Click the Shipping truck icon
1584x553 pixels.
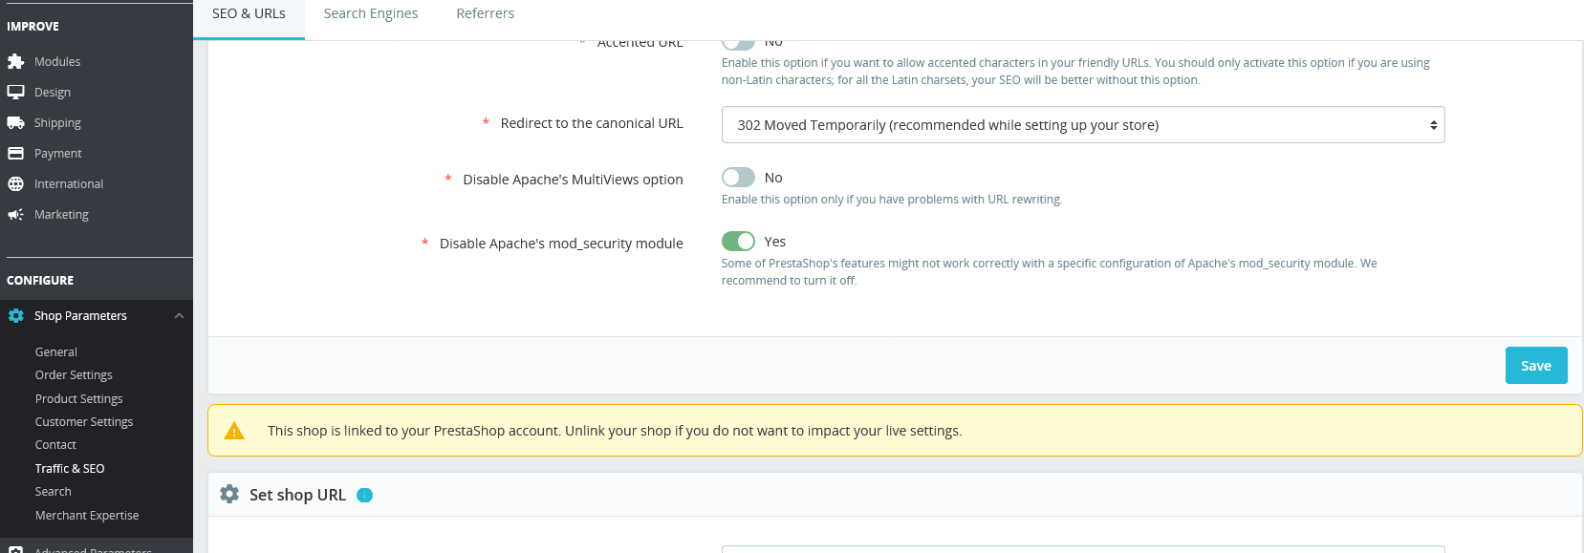coord(15,123)
